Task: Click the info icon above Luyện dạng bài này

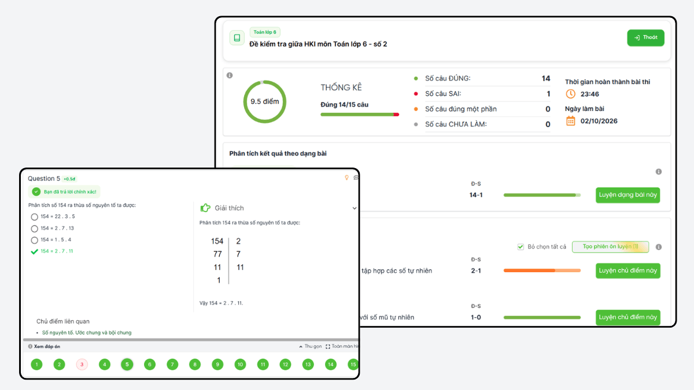Action: pyautogui.click(x=659, y=172)
